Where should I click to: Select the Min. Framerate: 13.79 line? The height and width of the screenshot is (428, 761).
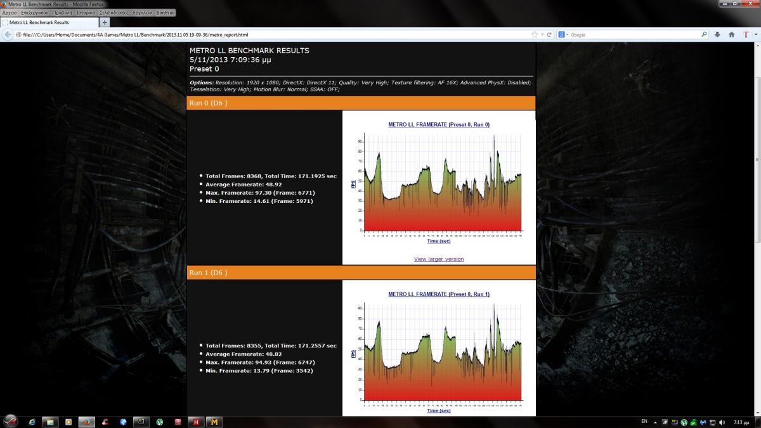(259, 370)
